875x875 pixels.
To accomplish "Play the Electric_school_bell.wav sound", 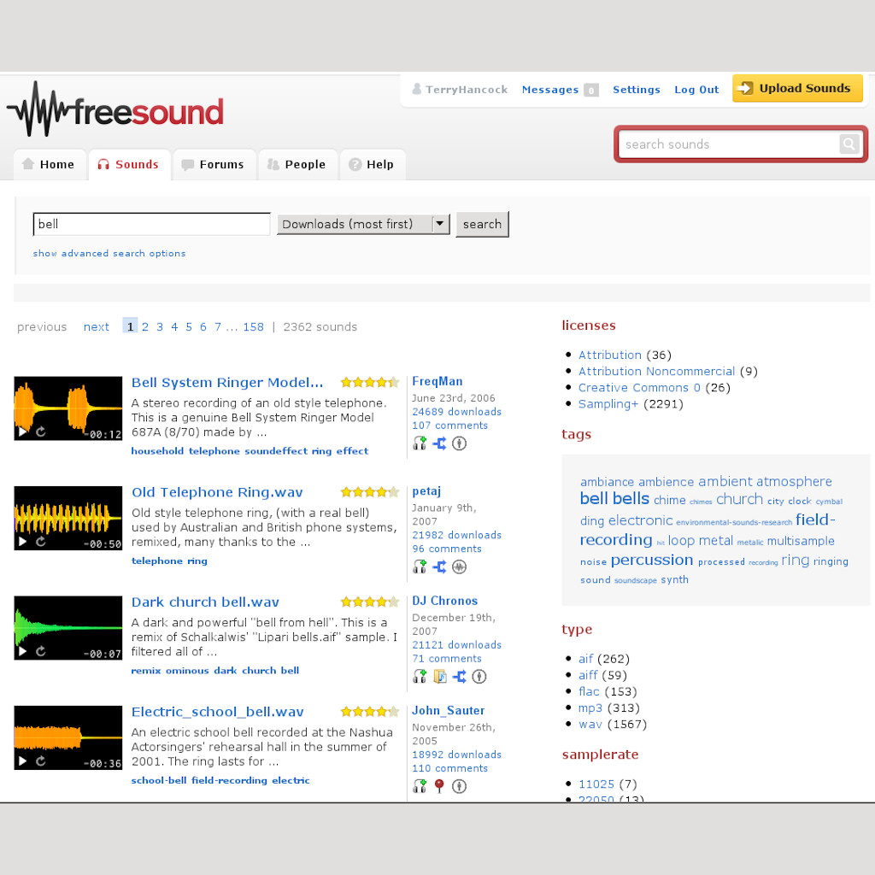I will tap(23, 761).
